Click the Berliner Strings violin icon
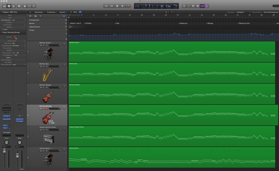This screenshot has height=171, width=279. click(48, 97)
